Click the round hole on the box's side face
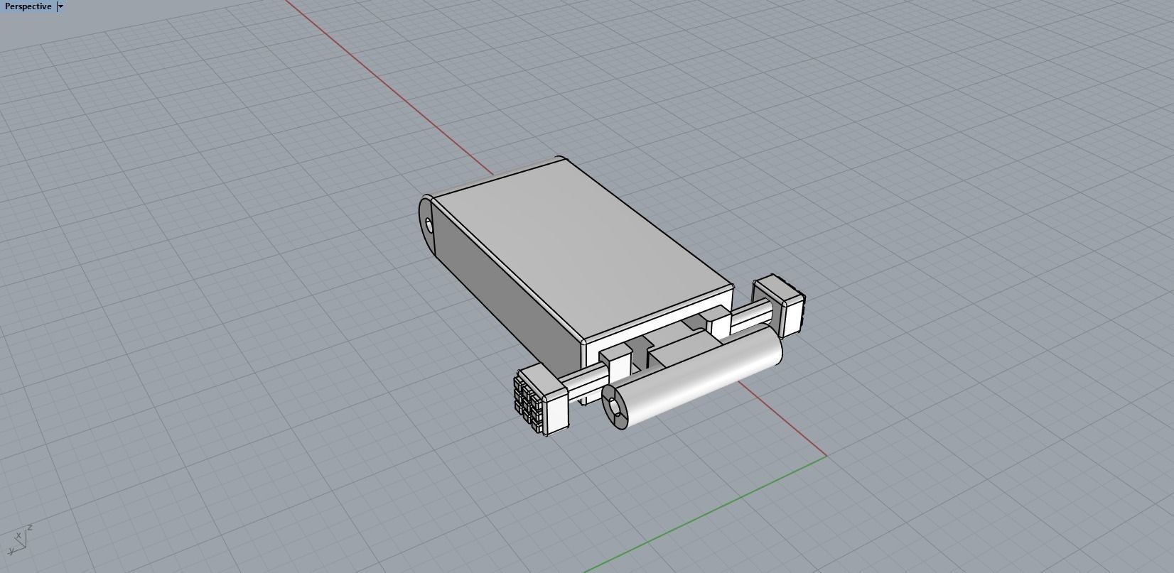Image resolution: width=1174 pixels, height=573 pixels. point(429,226)
